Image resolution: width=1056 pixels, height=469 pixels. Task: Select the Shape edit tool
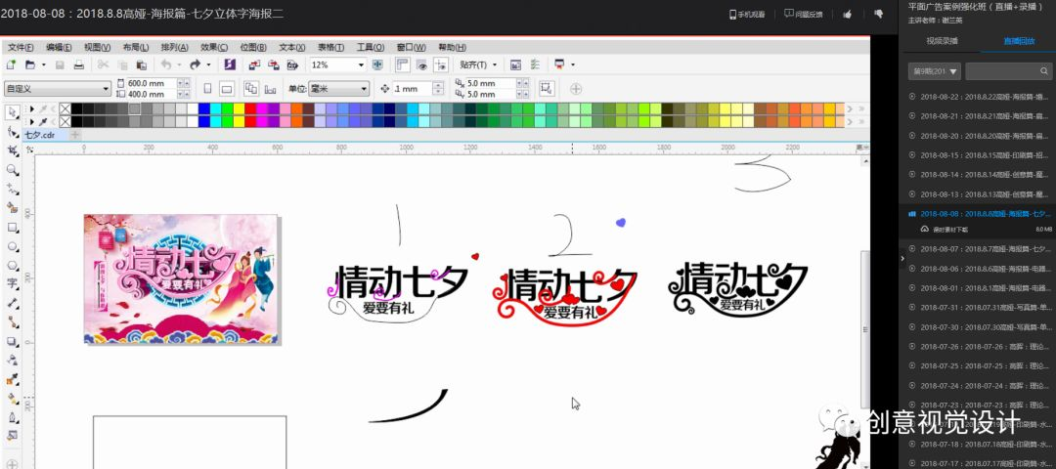coord(12,131)
